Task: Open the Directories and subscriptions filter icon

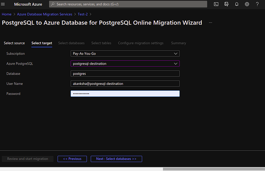Action: [226, 4]
